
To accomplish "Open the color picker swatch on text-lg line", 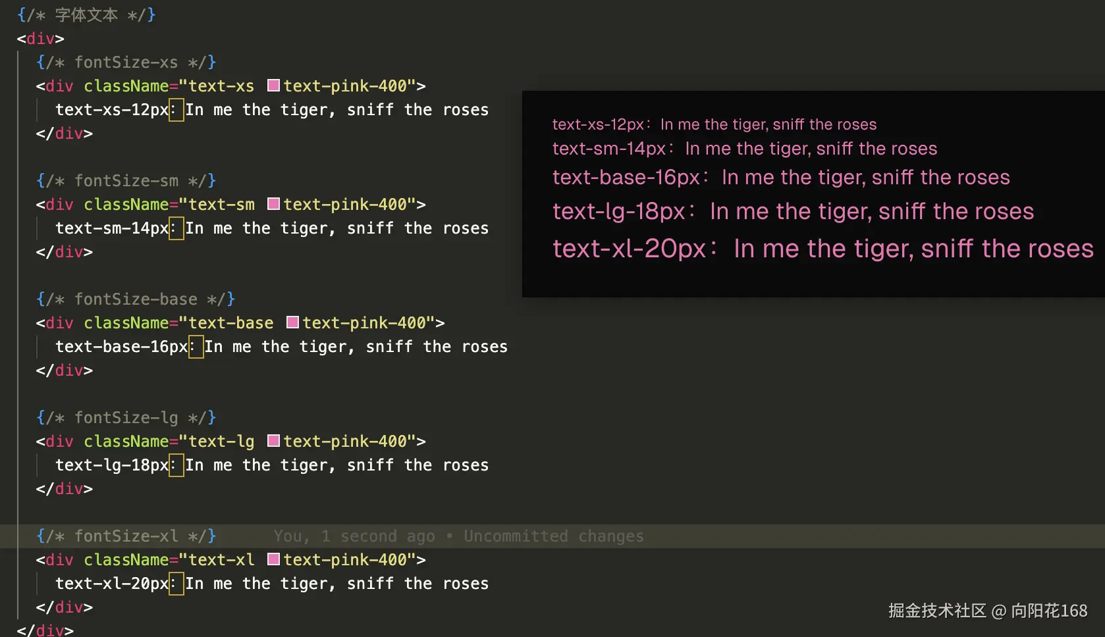I will (273, 441).
